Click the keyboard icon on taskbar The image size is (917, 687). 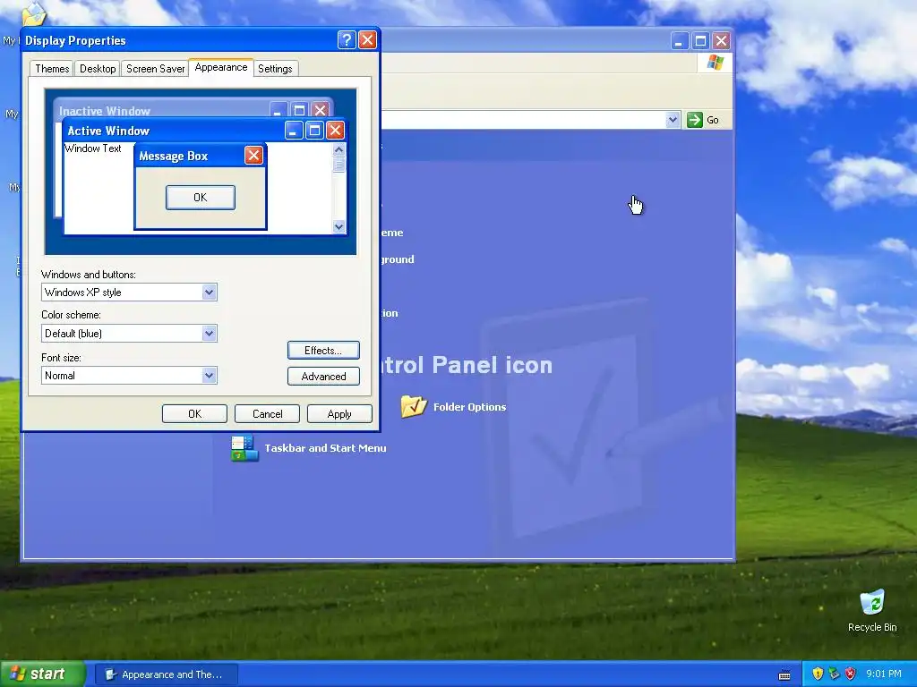784,674
